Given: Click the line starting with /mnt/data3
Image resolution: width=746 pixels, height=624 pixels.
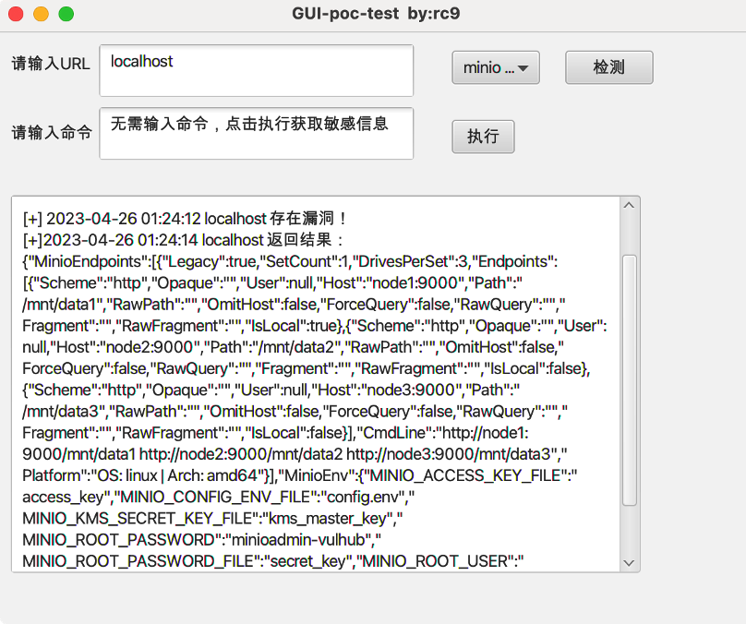Looking at the screenshot, I should pos(295,411).
